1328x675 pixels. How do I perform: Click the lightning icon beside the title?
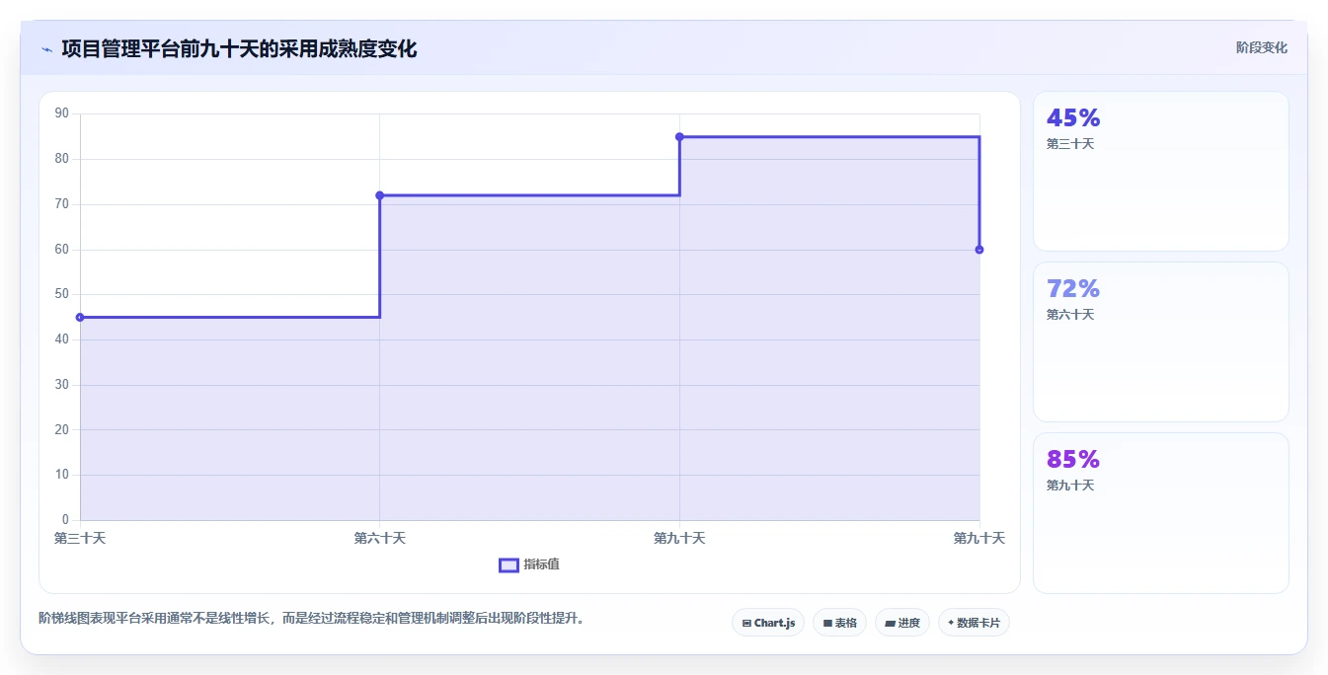tap(46, 49)
